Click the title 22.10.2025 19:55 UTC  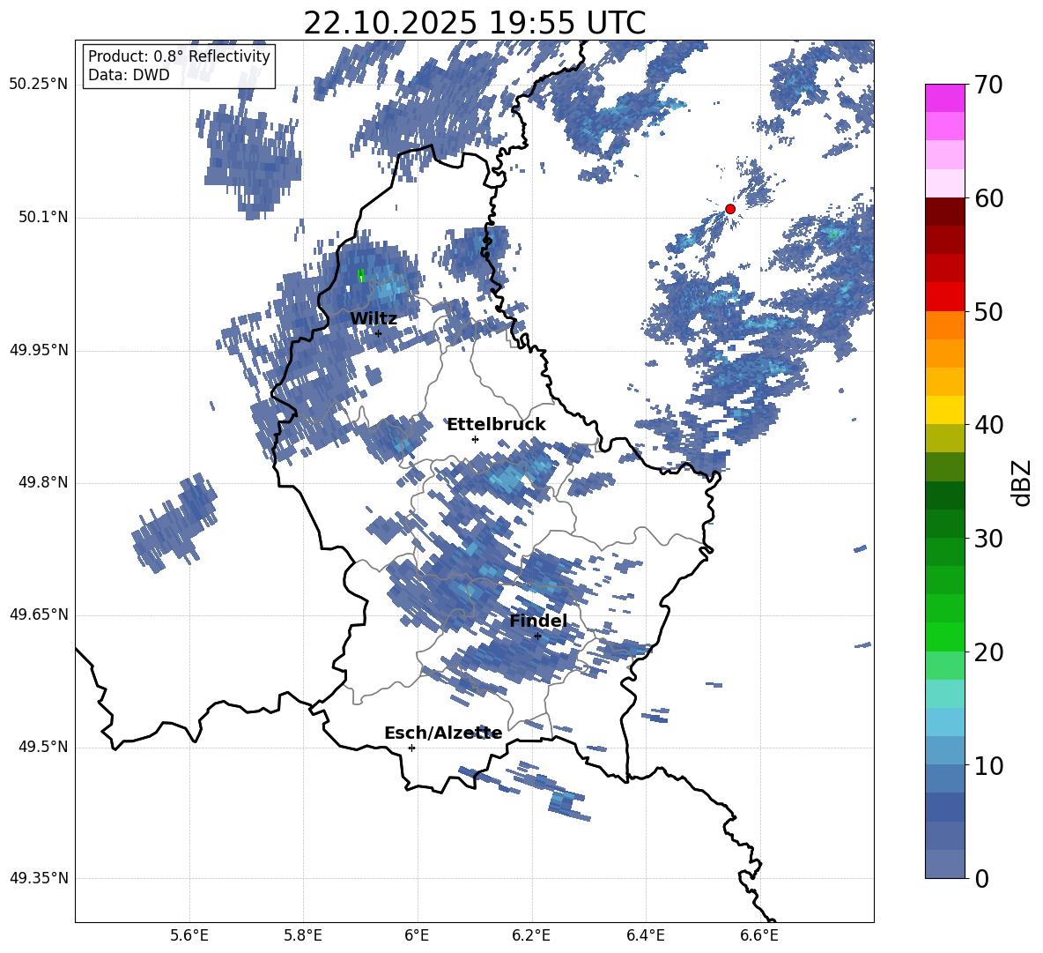(x=474, y=23)
